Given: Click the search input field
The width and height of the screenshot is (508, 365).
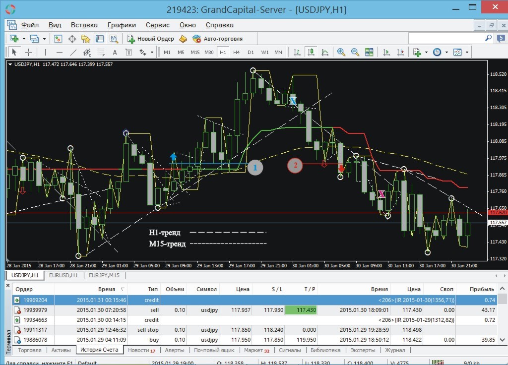Looking at the screenshot, I should tap(446, 38).
